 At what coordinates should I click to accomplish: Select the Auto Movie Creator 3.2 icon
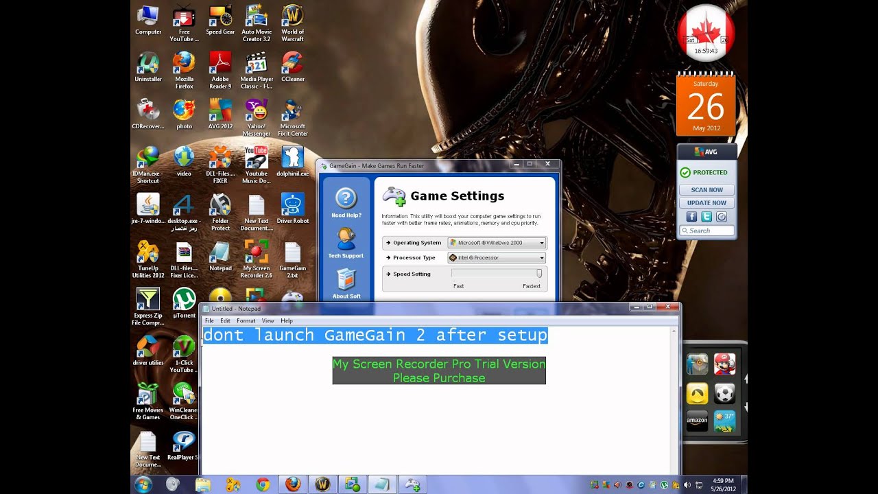click(257, 23)
